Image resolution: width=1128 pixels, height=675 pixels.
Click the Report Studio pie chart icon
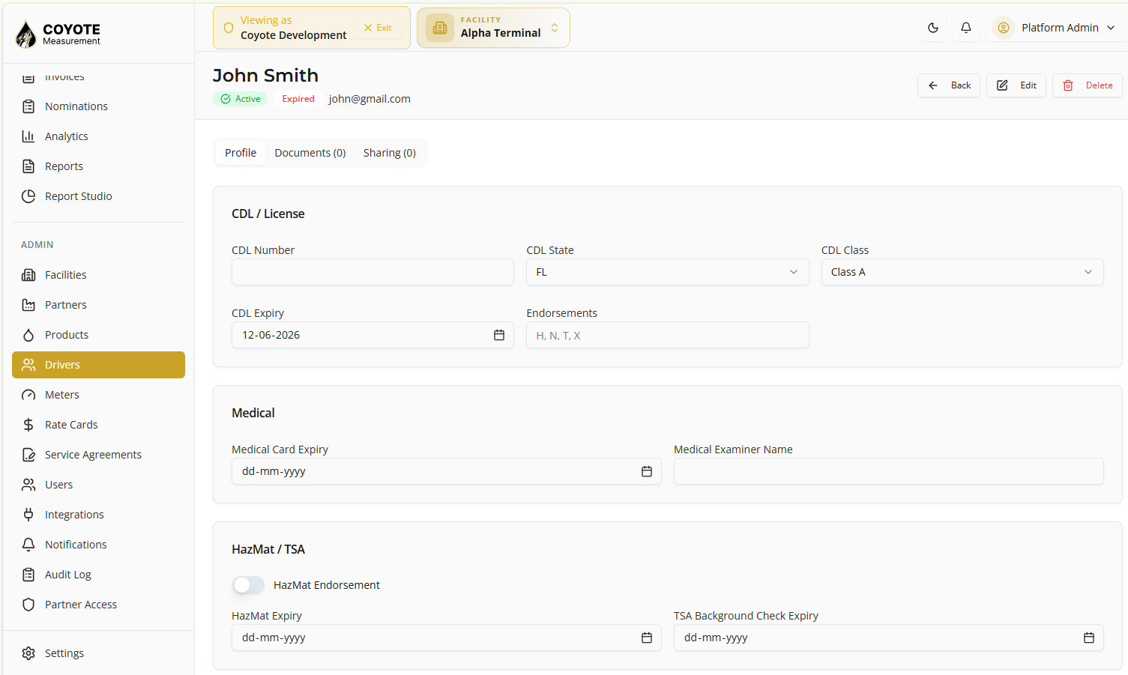(28, 196)
